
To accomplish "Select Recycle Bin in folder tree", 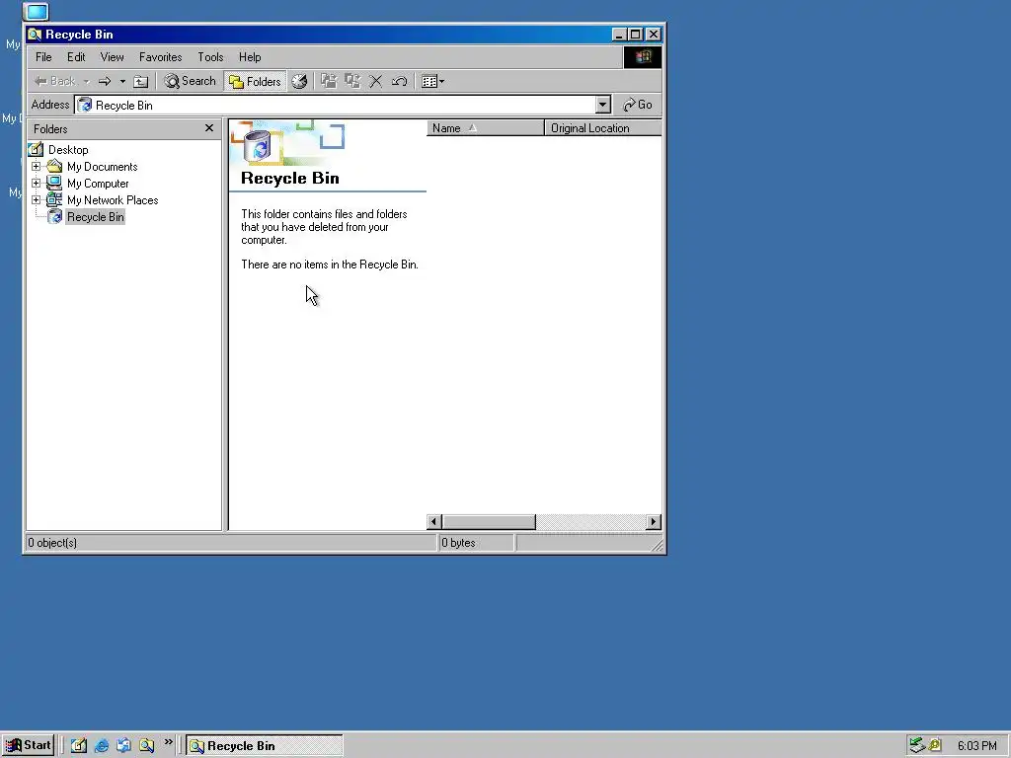I will click(x=96, y=216).
